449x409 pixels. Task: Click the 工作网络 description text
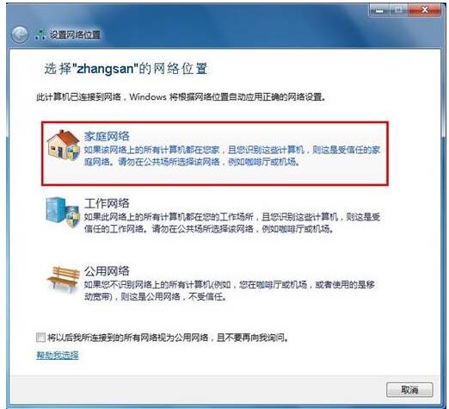(232, 223)
